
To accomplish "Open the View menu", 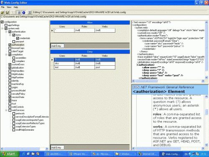I will point(9,7).
